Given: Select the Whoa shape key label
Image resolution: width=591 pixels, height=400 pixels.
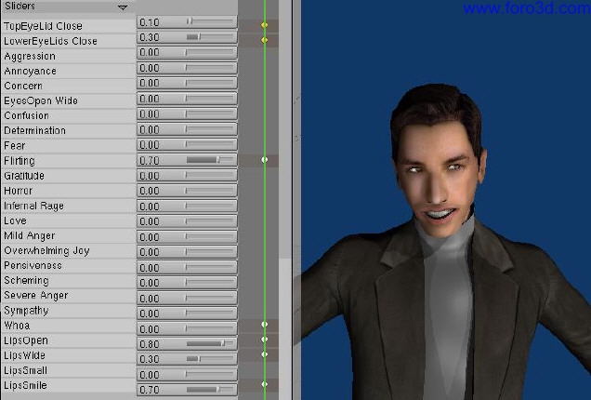Looking at the screenshot, I should [x=17, y=326].
